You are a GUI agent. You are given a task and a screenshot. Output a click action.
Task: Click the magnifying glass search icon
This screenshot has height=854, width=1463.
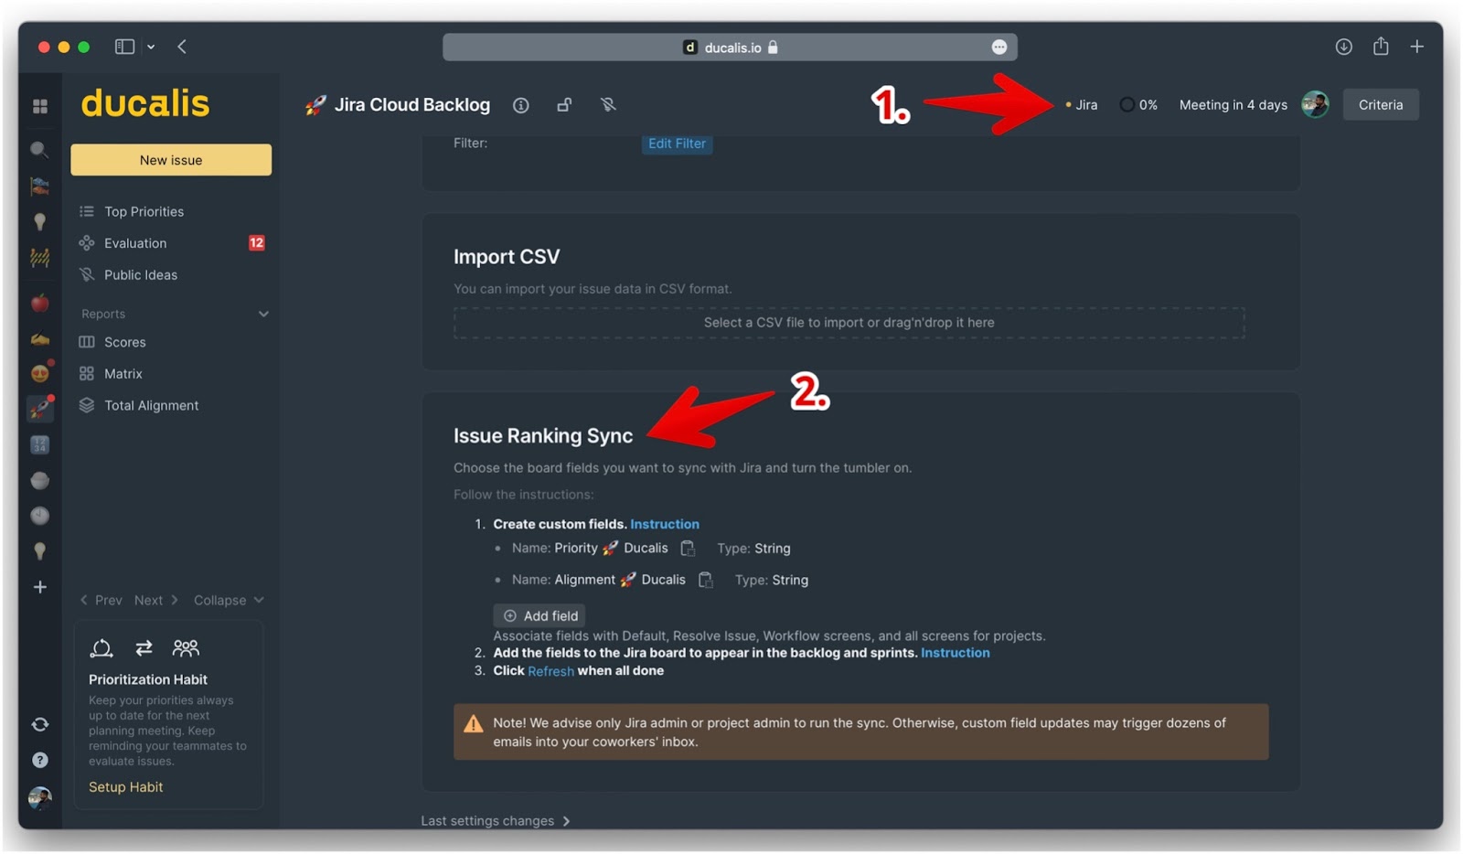[39, 149]
